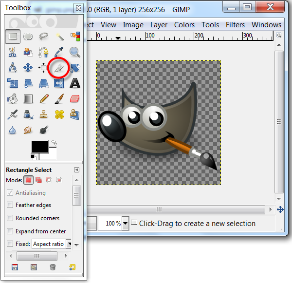Open the tool options tab menu arrow
The image size is (292, 283).
(76, 170)
